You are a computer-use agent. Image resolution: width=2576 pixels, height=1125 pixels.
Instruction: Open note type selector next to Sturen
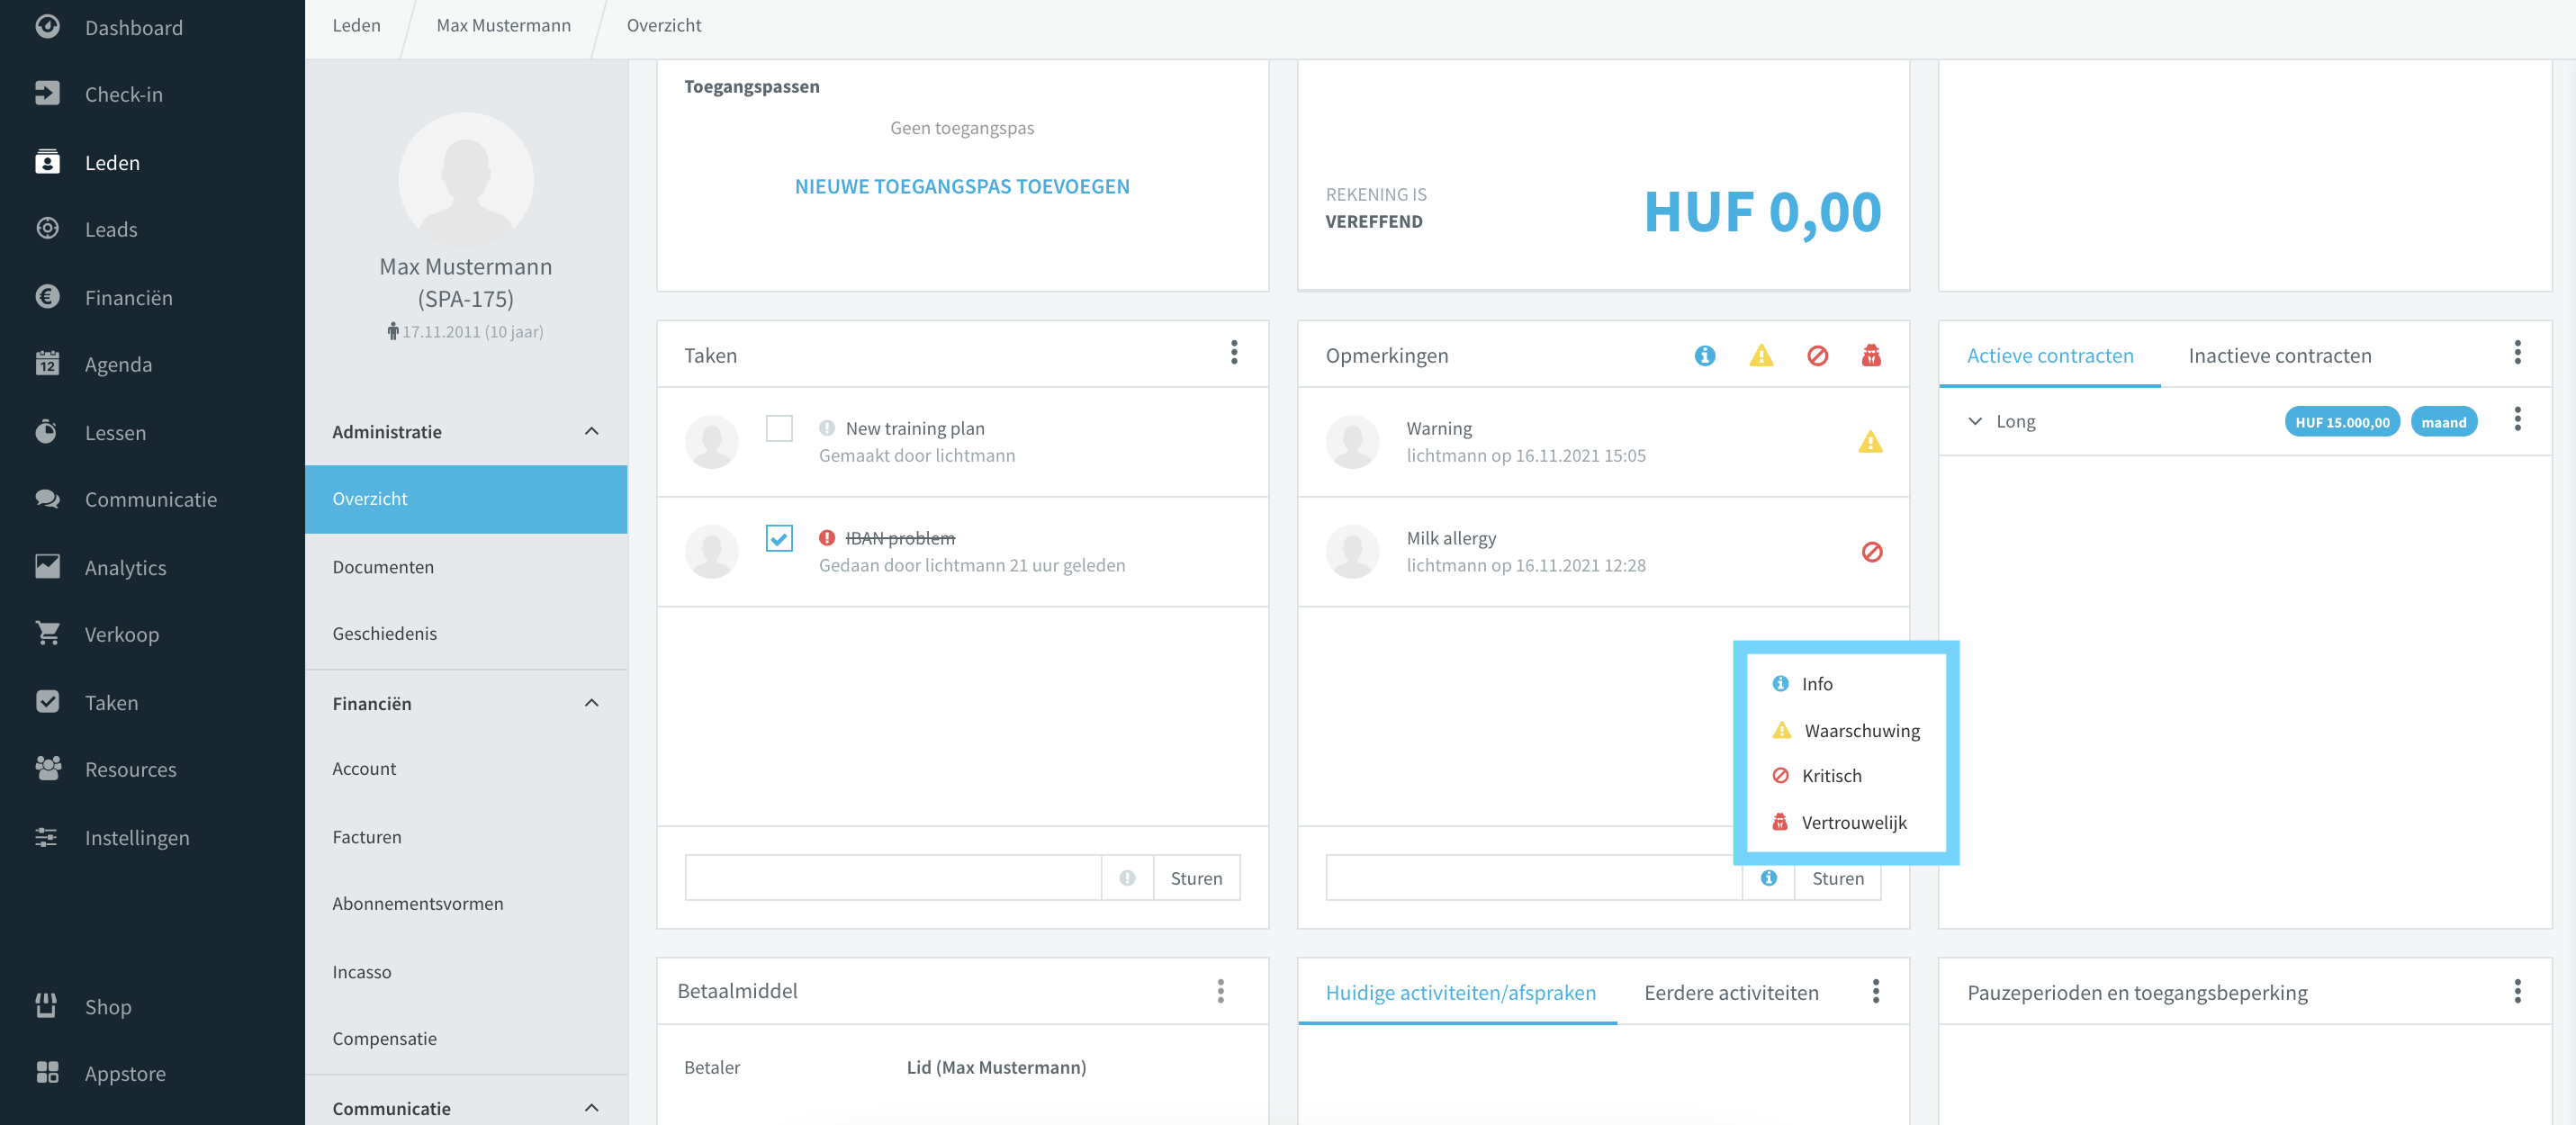point(1769,878)
